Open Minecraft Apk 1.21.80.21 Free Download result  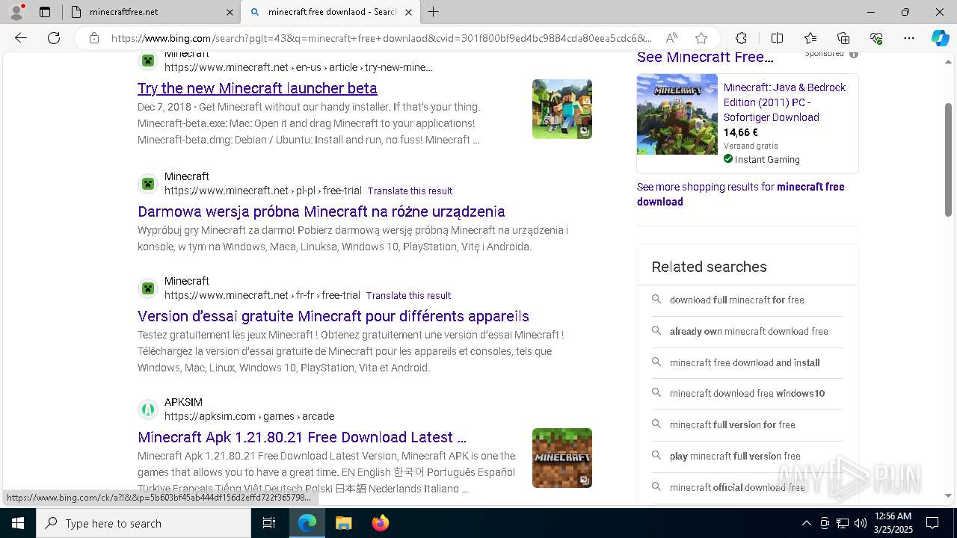[x=302, y=437]
